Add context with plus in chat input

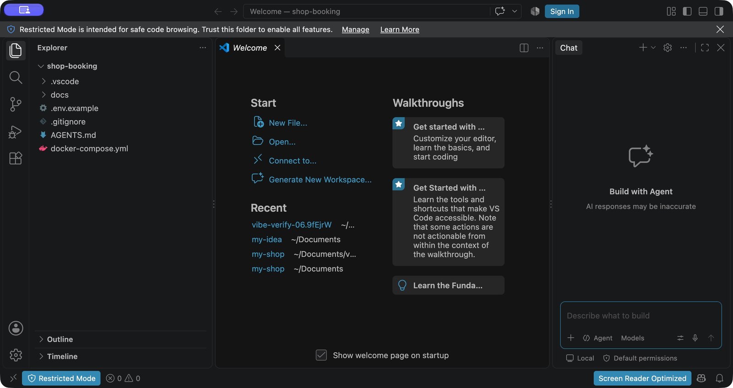571,338
